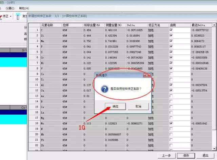Open the 帮助(H) menu
217x160 pixels.
click(24, 8)
